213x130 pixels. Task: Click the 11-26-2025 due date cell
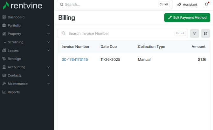point(110,59)
